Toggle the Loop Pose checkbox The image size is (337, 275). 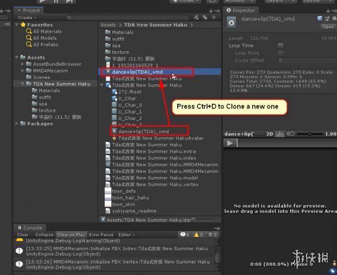280,53
